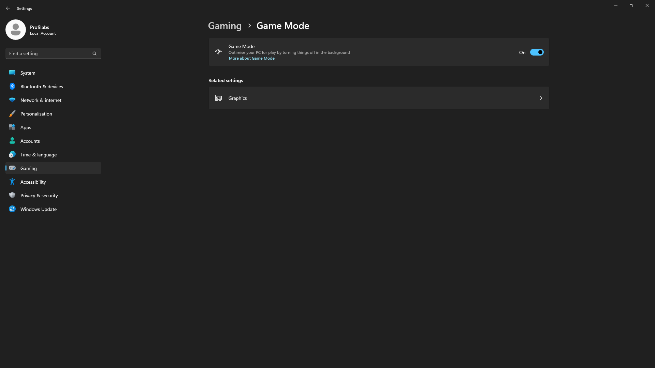Viewport: 655px width, 368px height.
Task: Close the Settings window
Action: pos(647,5)
